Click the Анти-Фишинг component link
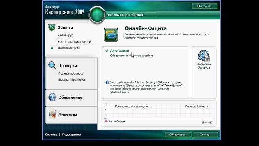 pyautogui.click(x=120, y=51)
